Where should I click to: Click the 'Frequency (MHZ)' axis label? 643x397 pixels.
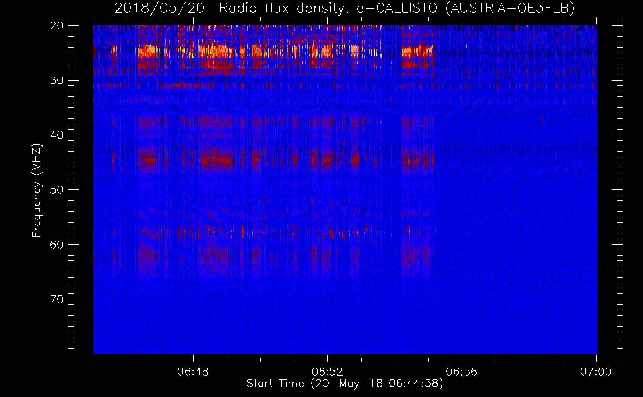click(37, 191)
